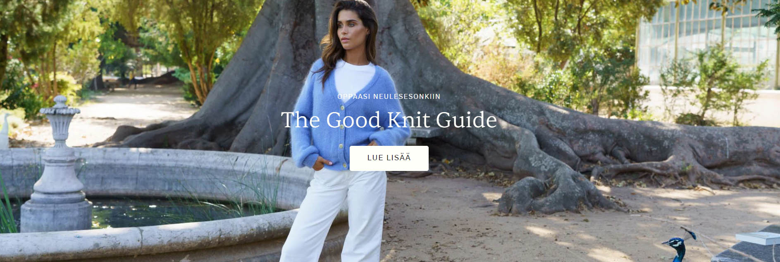This screenshot has width=780, height=262.
Task: Click the fountain pool water
Action: point(165,212)
